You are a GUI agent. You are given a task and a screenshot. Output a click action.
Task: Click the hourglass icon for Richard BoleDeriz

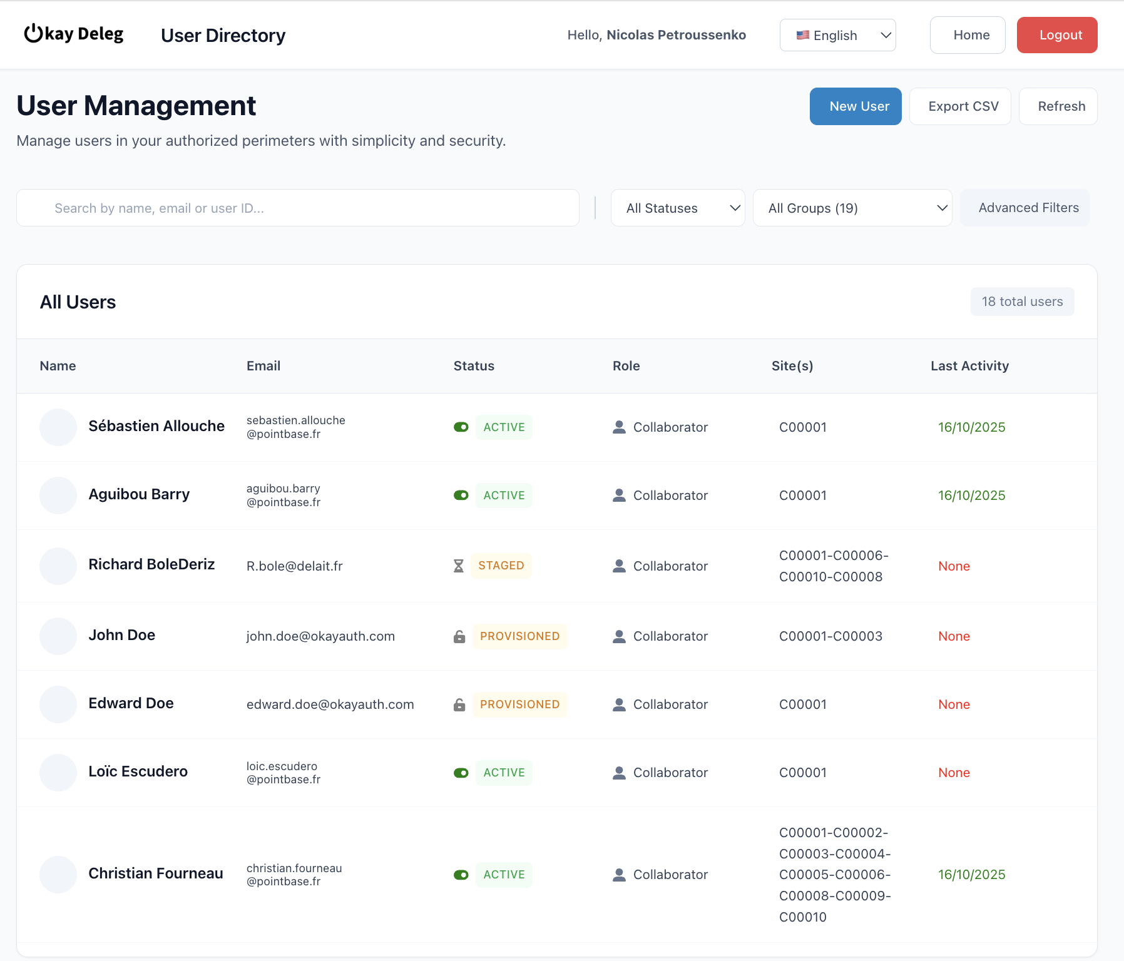(459, 566)
